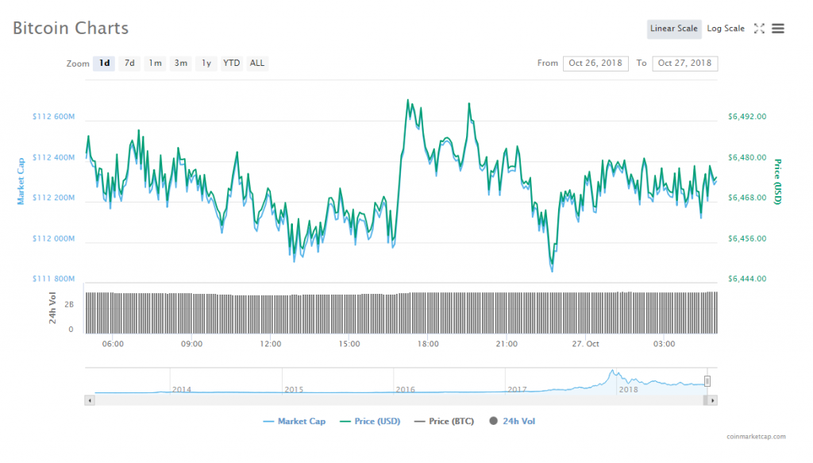Viewport: 813px width, 463px height.
Task: Open the chart hamburger menu
Action: 778,29
